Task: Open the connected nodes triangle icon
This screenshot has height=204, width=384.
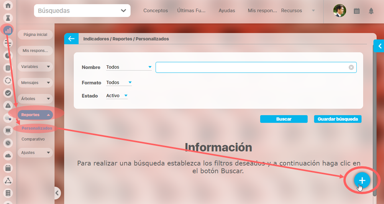Action: click(8, 181)
